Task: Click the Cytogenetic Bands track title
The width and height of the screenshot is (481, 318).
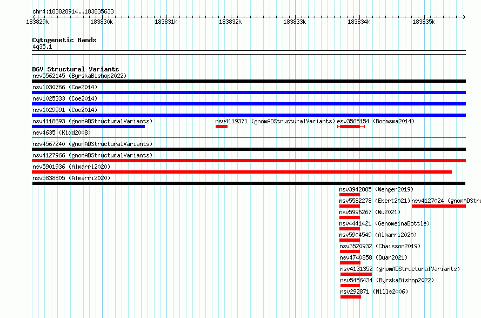Action: coord(64,40)
